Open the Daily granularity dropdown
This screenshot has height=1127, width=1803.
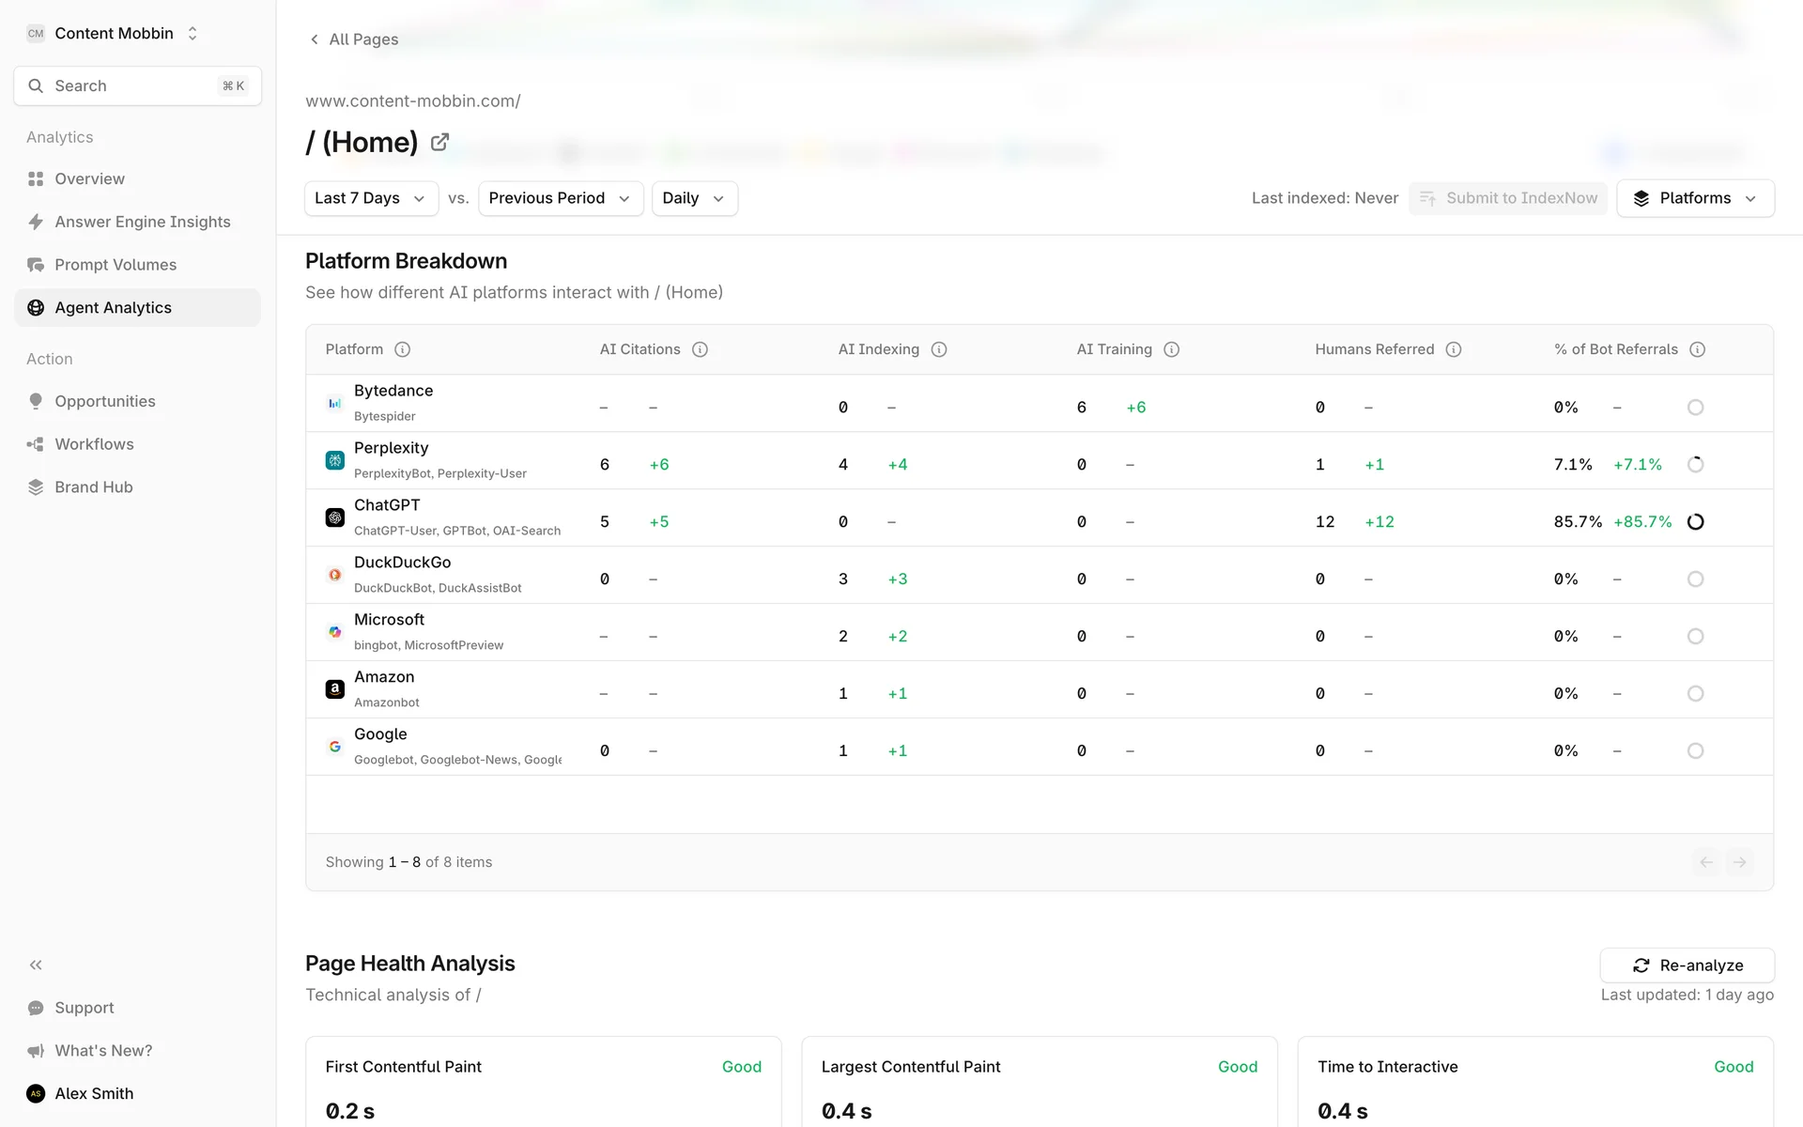[x=693, y=198]
